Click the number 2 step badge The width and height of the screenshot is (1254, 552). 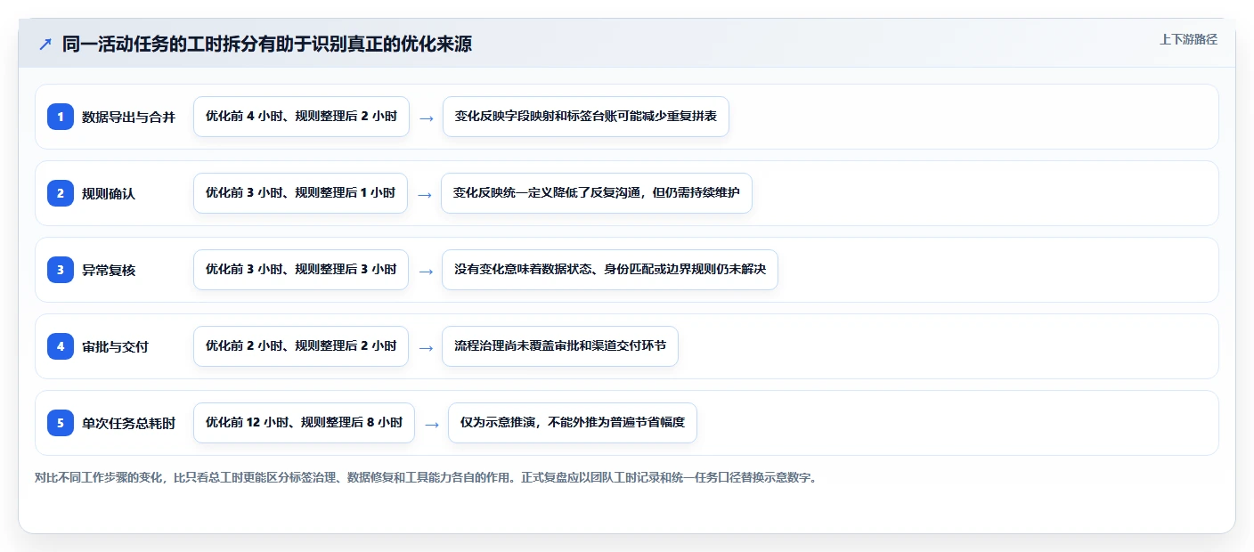click(x=61, y=193)
